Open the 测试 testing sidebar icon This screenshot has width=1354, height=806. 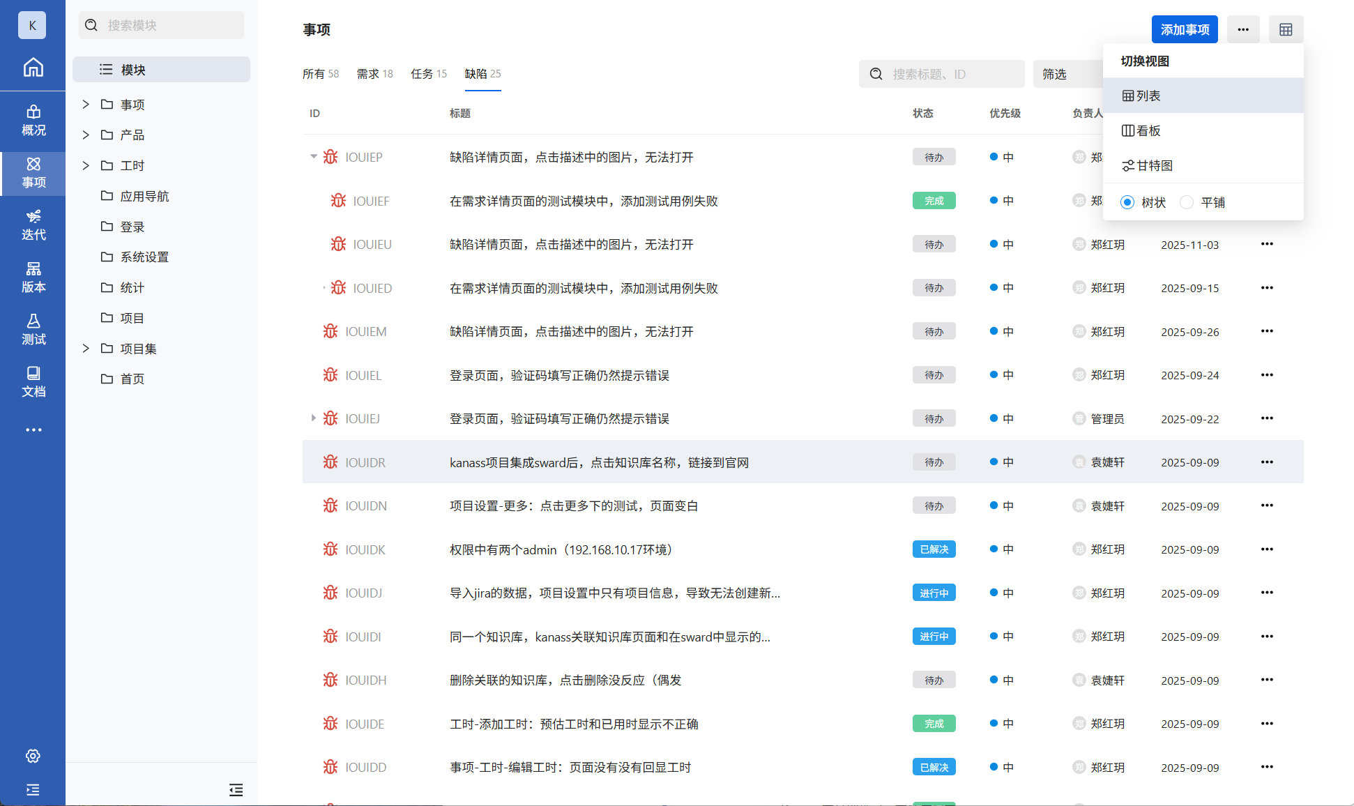click(33, 329)
